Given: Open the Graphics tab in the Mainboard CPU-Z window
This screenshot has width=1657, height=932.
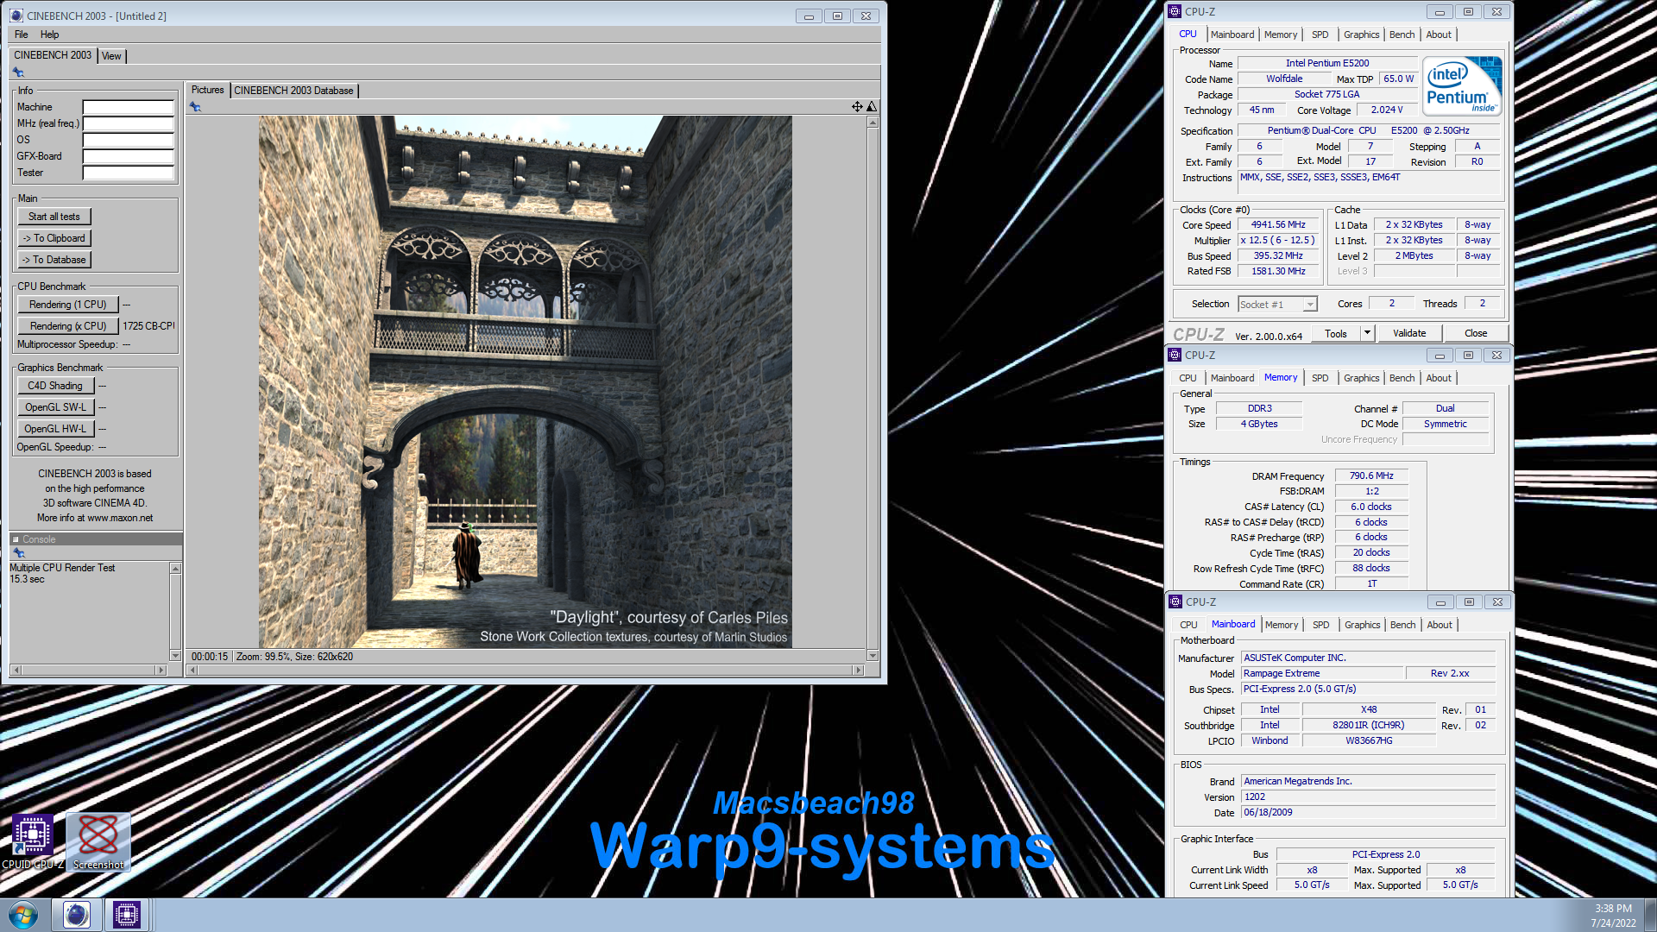Looking at the screenshot, I should coord(1362,625).
